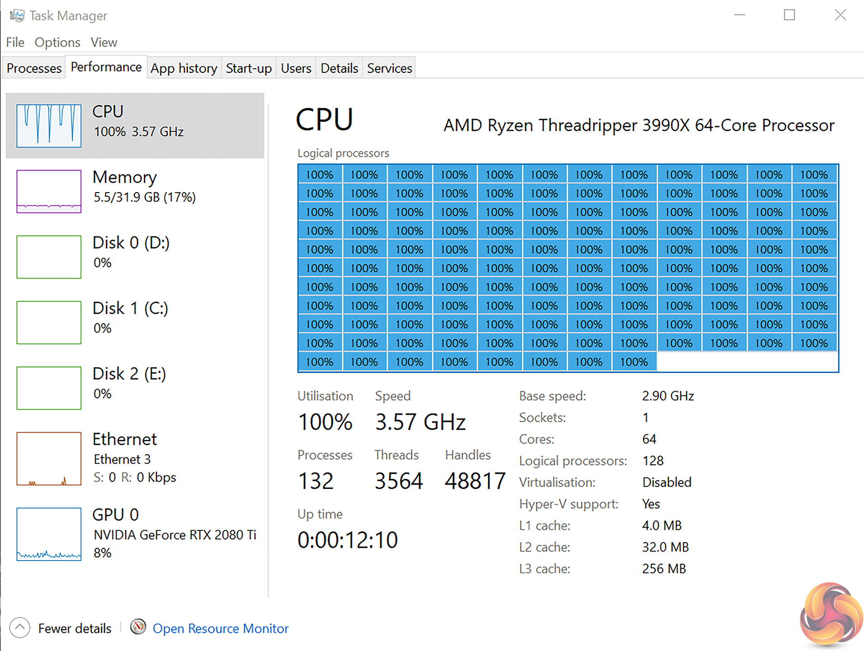Click the first logical processor cell
The width and height of the screenshot is (864, 651).
(x=320, y=175)
